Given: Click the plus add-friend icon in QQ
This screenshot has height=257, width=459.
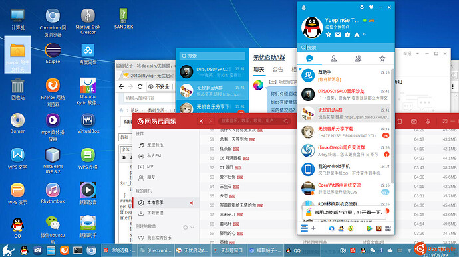Looking at the screenshot, I should coord(313,228).
